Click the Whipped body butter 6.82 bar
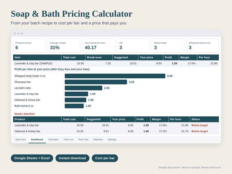Image resolution: width=232 pixels, height=174 pixels. click(115, 76)
